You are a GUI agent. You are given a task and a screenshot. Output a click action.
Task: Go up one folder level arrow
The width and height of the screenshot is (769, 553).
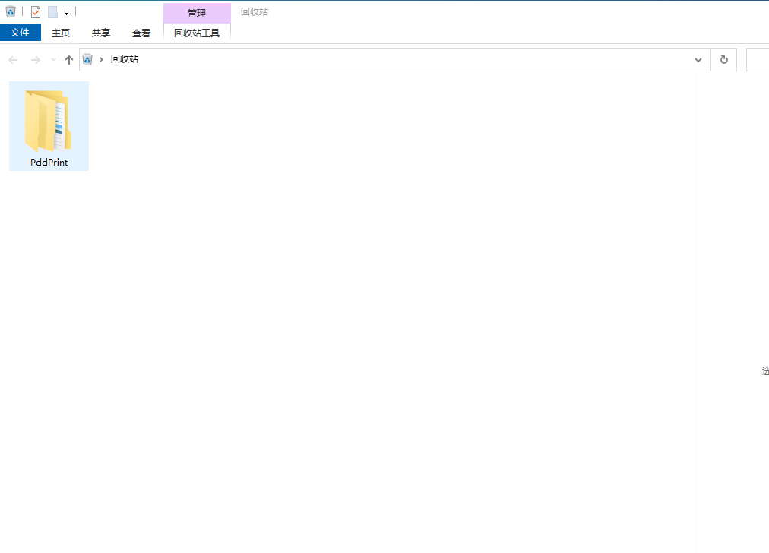tap(69, 60)
